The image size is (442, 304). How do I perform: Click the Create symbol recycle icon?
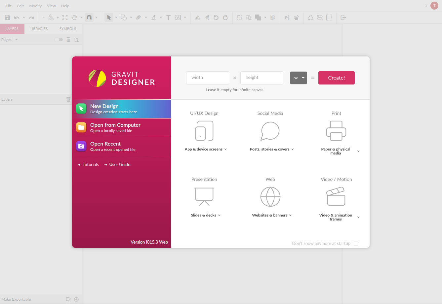(310, 17)
